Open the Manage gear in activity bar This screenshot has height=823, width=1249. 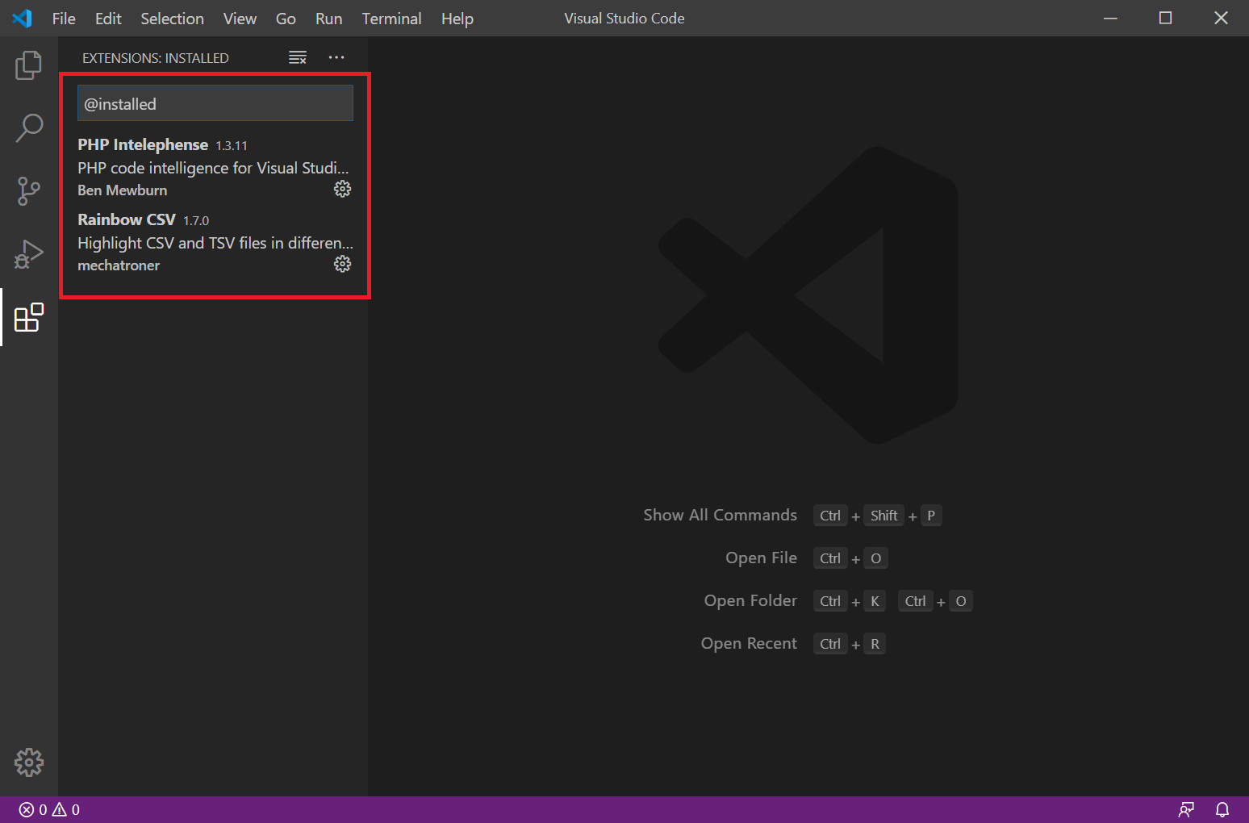29,762
